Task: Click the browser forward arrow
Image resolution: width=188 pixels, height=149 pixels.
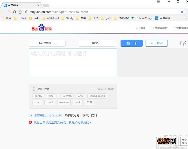Action: tap(8, 12)
